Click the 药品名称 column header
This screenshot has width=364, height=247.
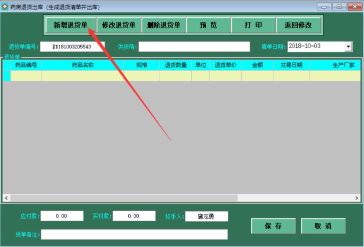[83, 65]
